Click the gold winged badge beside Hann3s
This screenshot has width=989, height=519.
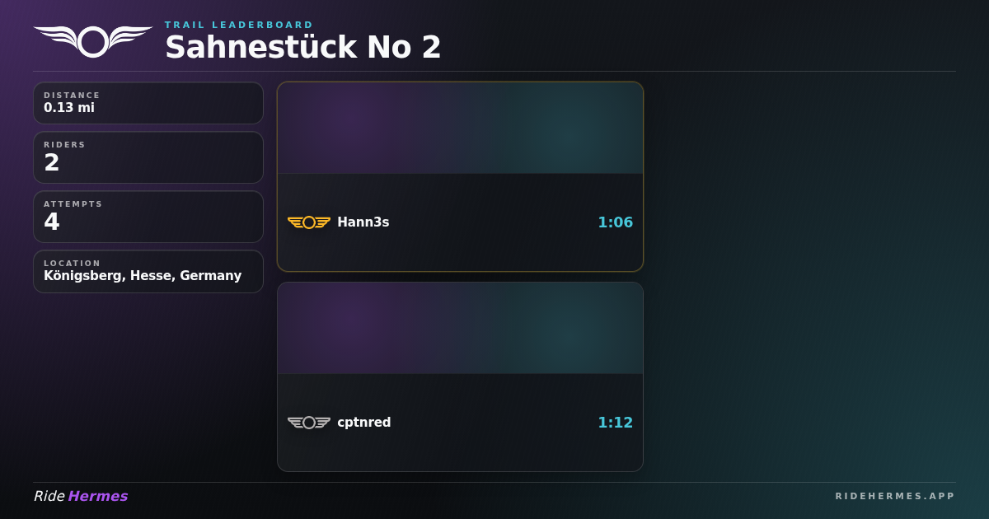pos(309,222)
